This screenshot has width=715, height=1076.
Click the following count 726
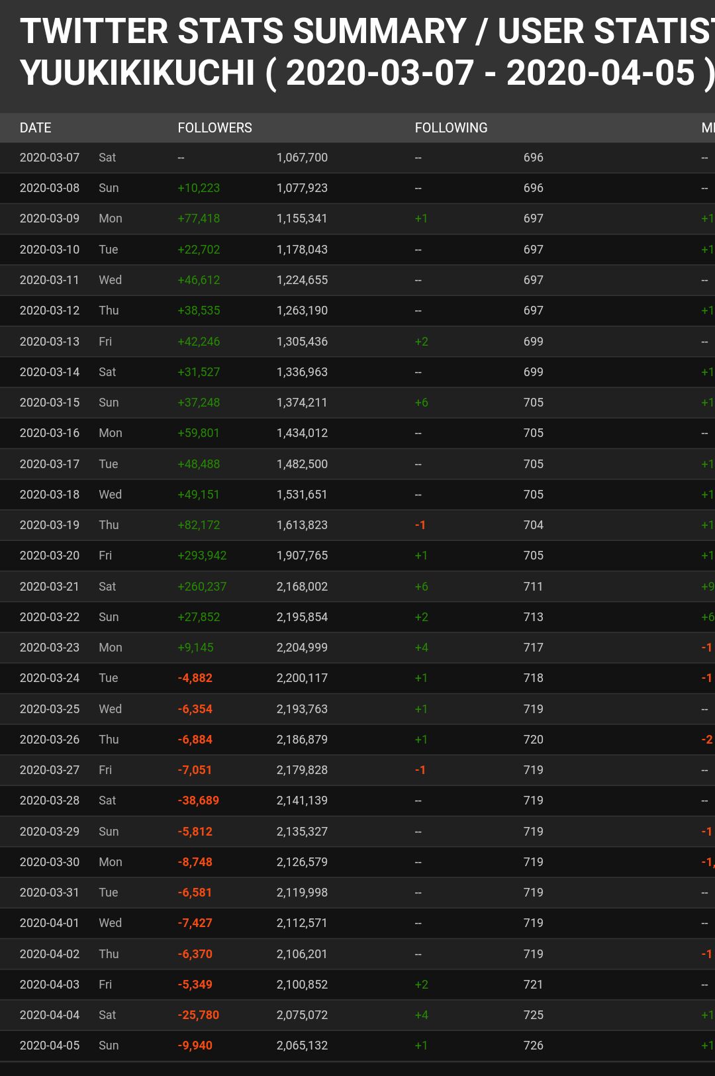[533, 1046]
